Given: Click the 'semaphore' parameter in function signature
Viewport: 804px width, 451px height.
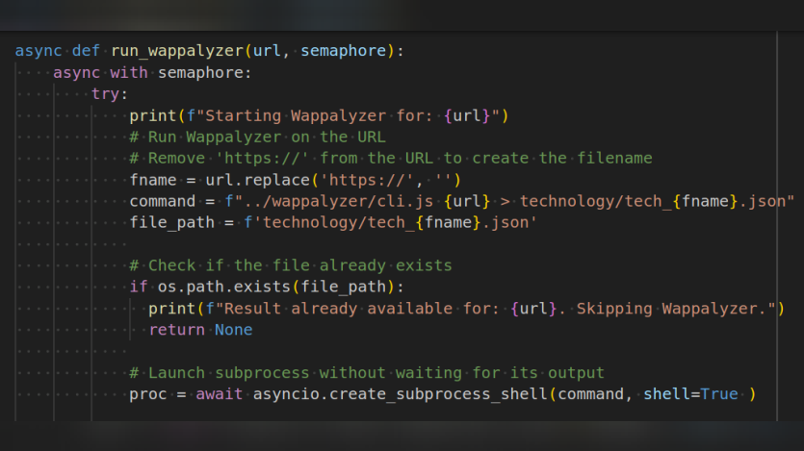Looking at the screenshot, I should point(343,51).
